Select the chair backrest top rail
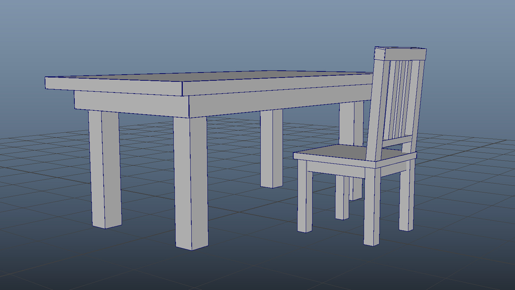This screenshot has height=290, width=515. pos(400,53)
